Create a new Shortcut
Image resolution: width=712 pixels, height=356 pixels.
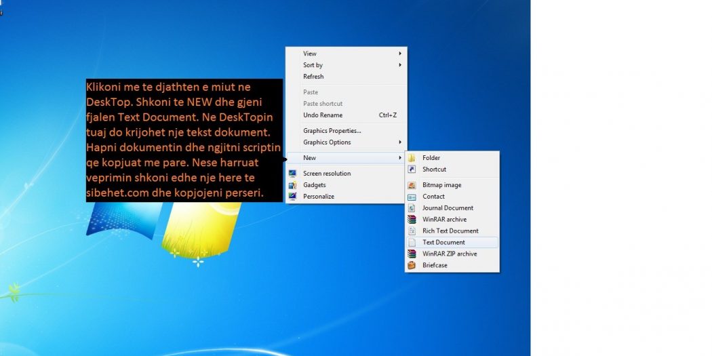click(x=452, y=170)
